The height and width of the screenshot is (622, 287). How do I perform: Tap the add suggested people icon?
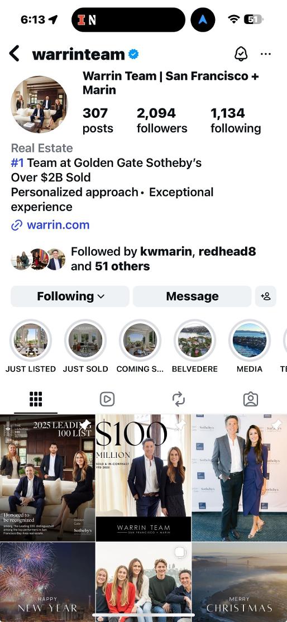point(266,296)
